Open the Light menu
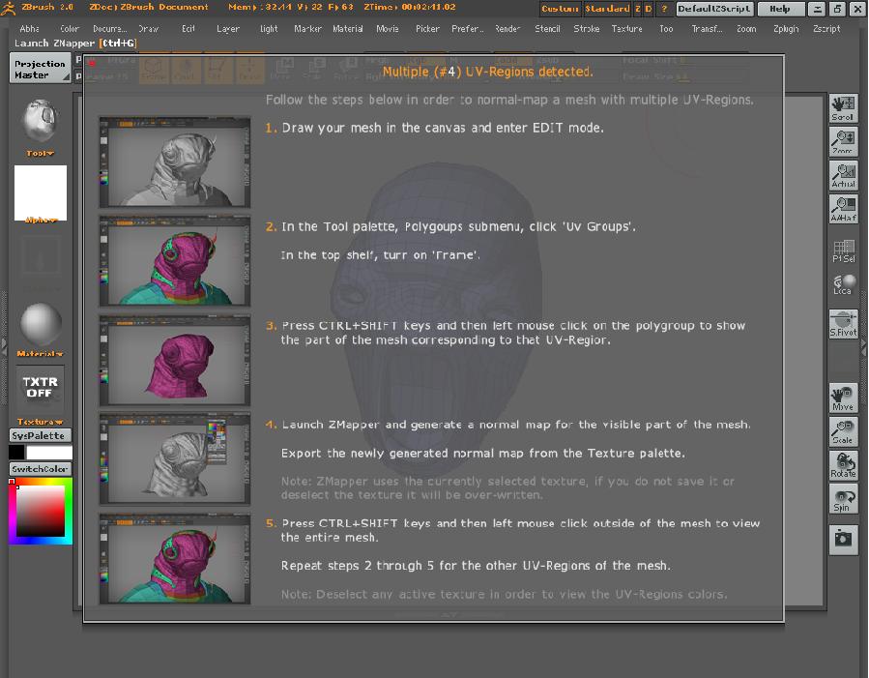Screen dimensions: 869x678 [x=269, y=29]
